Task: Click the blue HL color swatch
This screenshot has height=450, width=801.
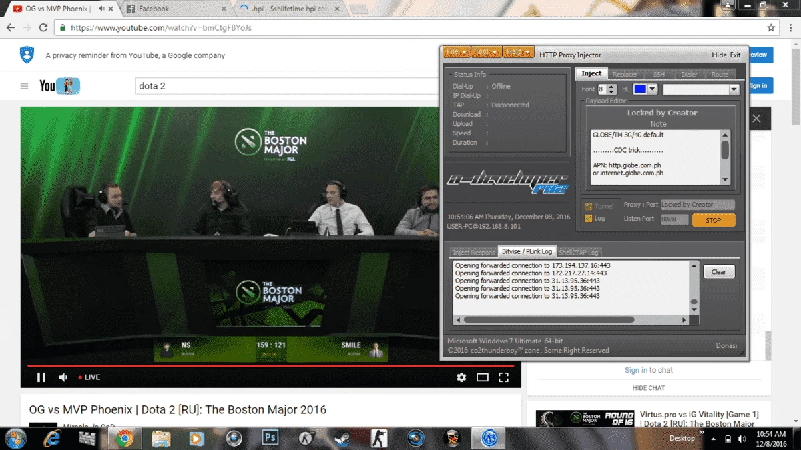Action: [x=639, y=89]
